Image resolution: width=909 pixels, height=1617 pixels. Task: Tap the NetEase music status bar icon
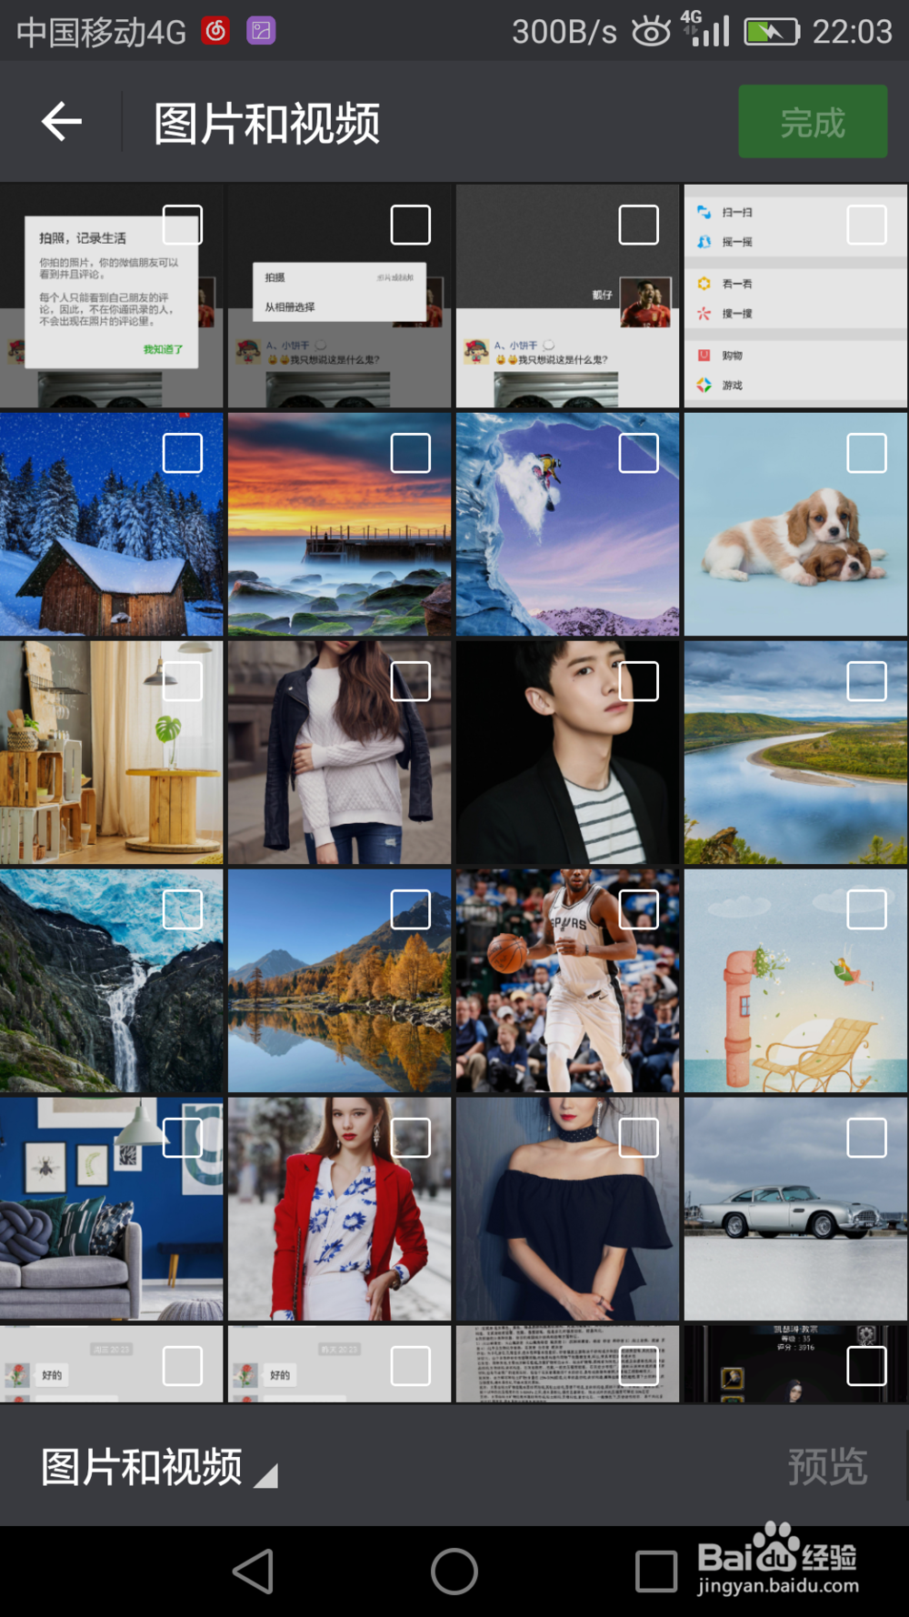coord(215,31)
